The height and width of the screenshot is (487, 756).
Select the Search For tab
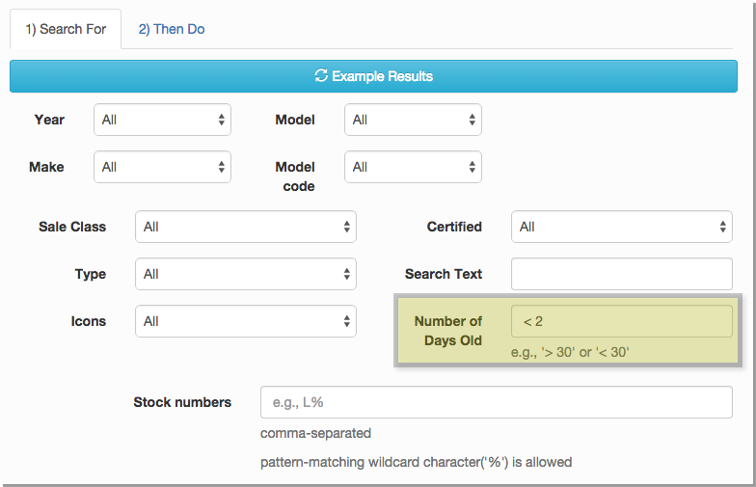[x=65, y=29]
